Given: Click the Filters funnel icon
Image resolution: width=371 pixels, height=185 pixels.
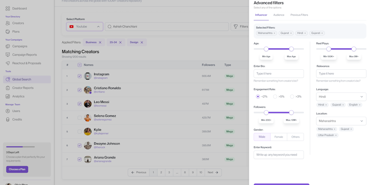Looking at the screenshot, I should coord(236,26).
